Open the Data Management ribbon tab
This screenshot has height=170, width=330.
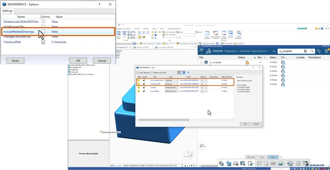(174, 28)
